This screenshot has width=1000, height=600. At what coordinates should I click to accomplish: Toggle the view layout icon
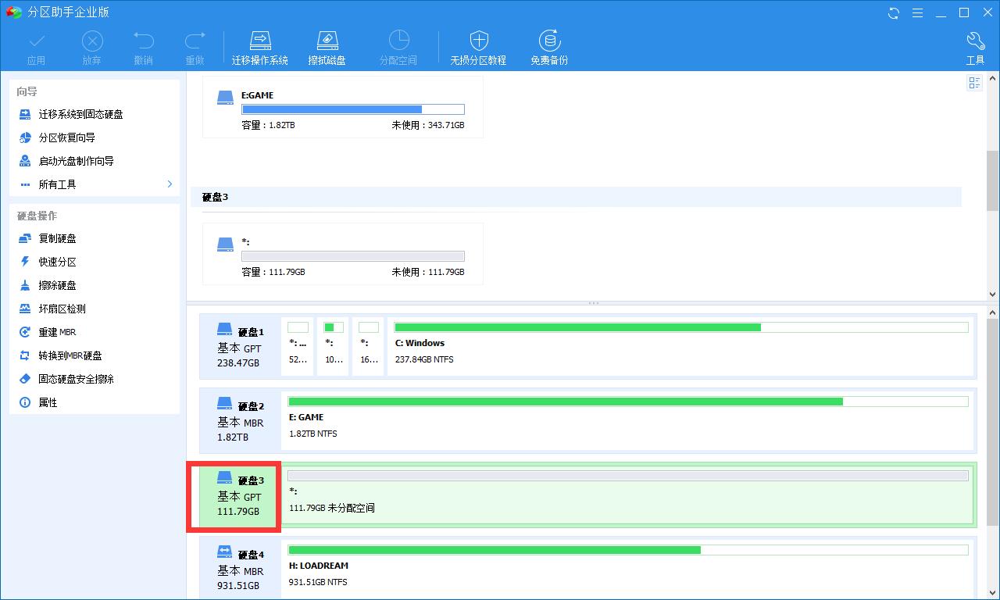(974, 83)
